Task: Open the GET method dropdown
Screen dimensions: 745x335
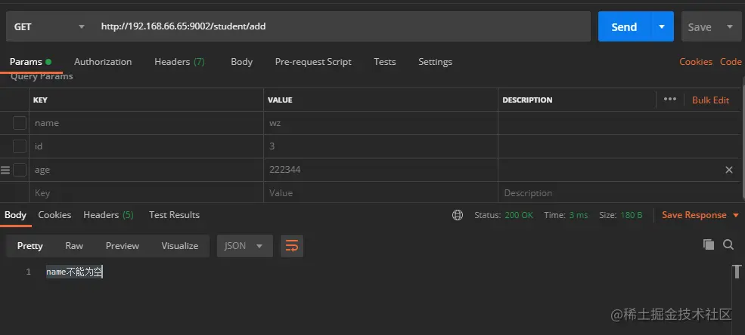Action: click(49, 26)
